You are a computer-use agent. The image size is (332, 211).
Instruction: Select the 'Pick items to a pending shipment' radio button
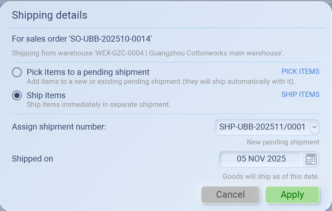[17, 72]
